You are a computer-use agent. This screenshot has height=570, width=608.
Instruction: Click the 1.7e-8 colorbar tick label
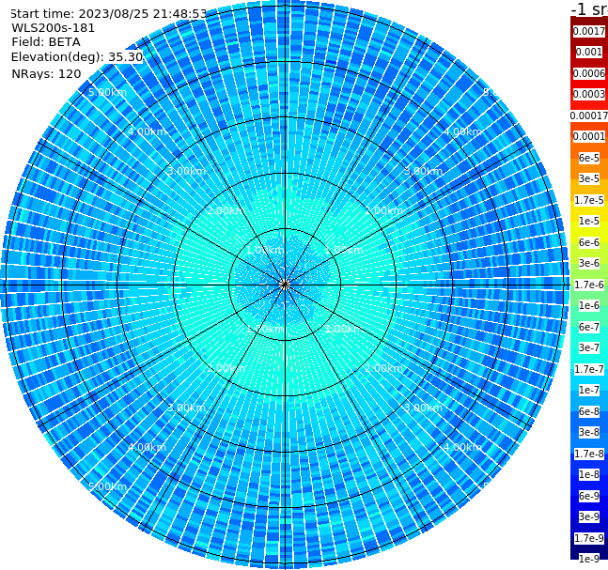tap(589, 454)
